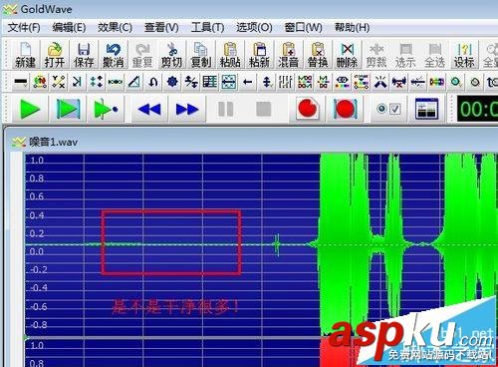Click the 混音 (Mix) toolbar button
This screenshot has width=498, height=367.
(288, 55)
